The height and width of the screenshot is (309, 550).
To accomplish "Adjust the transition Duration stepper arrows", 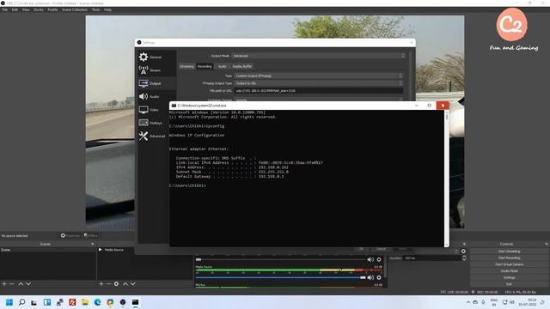I will [464, 257].
